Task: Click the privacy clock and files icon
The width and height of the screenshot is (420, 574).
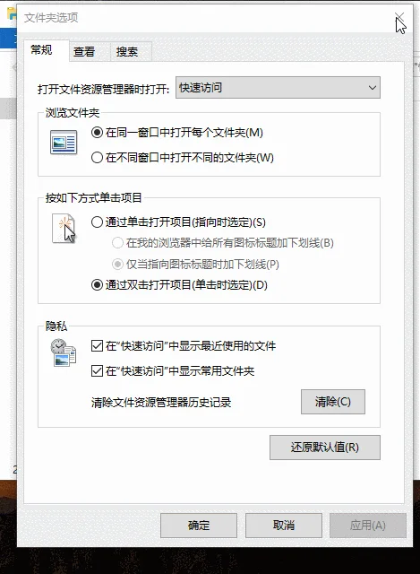Action: (x=64, y=352)
